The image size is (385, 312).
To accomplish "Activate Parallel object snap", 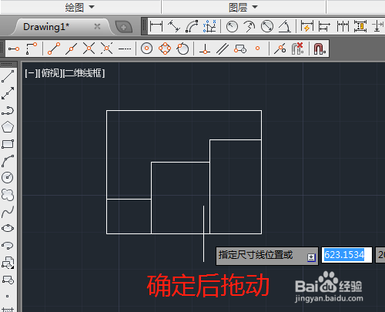I will pos(223,49).
